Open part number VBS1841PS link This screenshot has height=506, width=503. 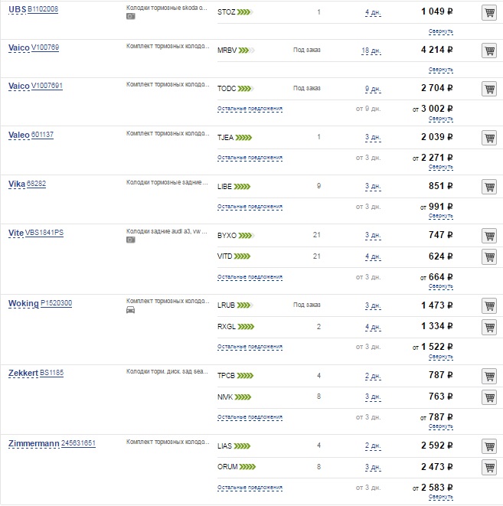coord(44,233)
